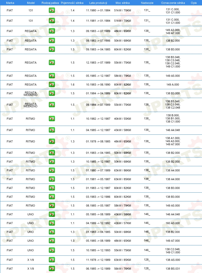Click fuel icon for X 1/9 138 BS.031 row
Viewport: 202px width, 273px height.
(52, 268)
